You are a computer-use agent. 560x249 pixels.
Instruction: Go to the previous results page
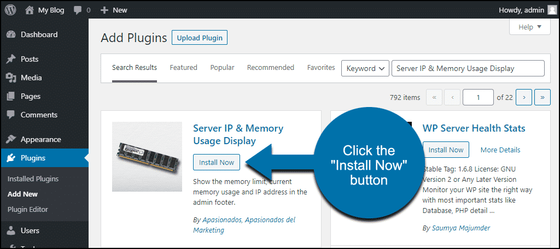[x=452, y=97]
